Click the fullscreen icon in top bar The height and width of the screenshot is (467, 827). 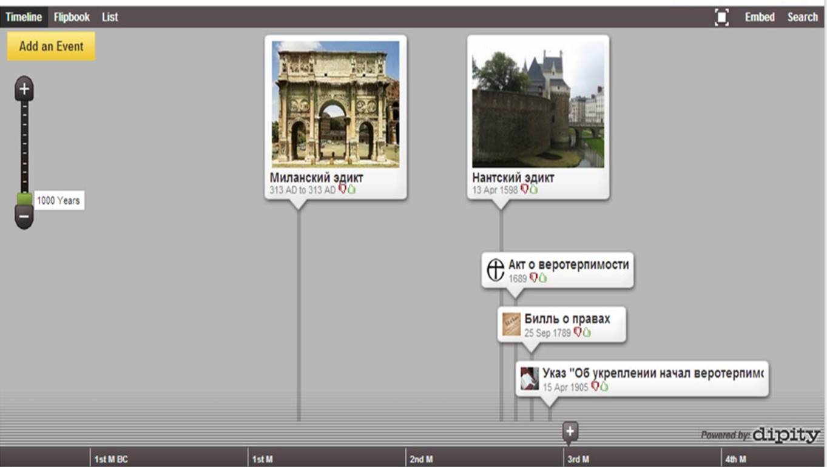(721, 18)
